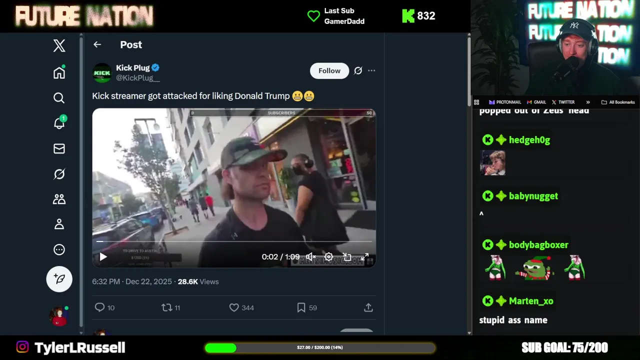Click the video time 0:02 / 1:09

[x=280, y=256]
